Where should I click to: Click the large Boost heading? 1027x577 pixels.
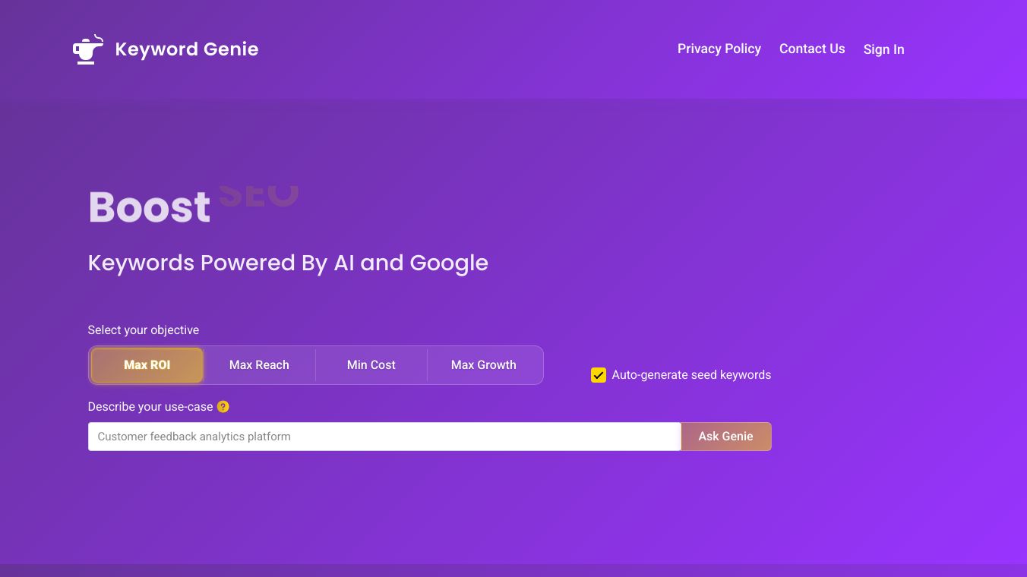tap(150, 207)
